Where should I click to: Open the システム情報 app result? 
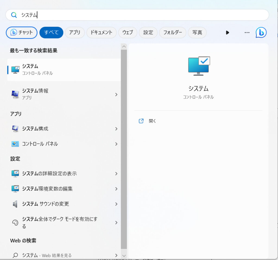[x=64, y=94]
